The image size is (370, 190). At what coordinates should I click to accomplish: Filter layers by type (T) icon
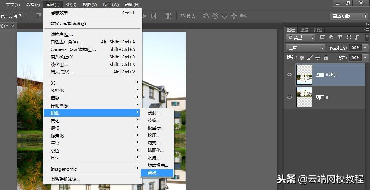click(x=339, y=37)
